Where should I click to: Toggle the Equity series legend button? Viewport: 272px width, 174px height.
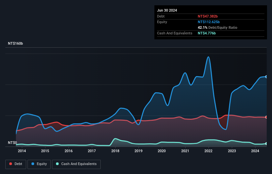click(39, 164)
